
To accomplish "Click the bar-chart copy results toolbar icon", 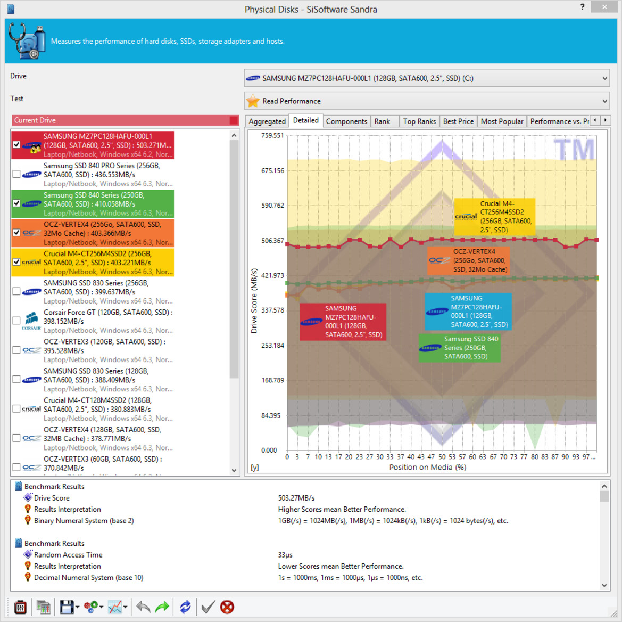I will pyautogui.click(x=43, y=607).
